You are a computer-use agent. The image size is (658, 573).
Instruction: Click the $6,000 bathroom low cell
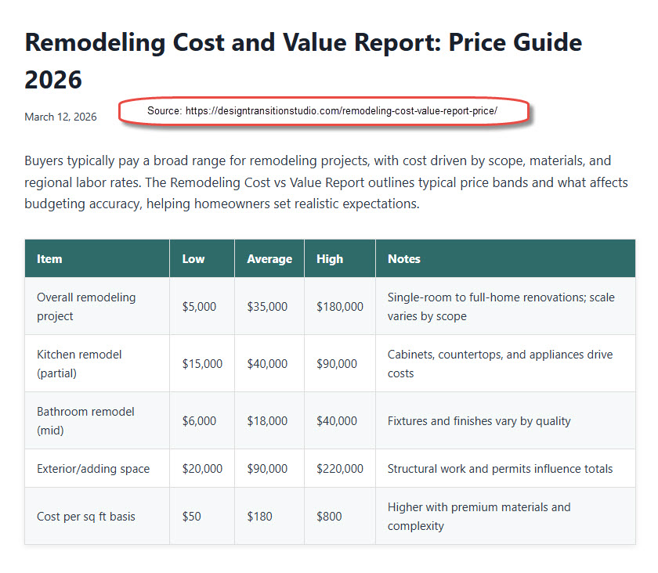[199, 421]
